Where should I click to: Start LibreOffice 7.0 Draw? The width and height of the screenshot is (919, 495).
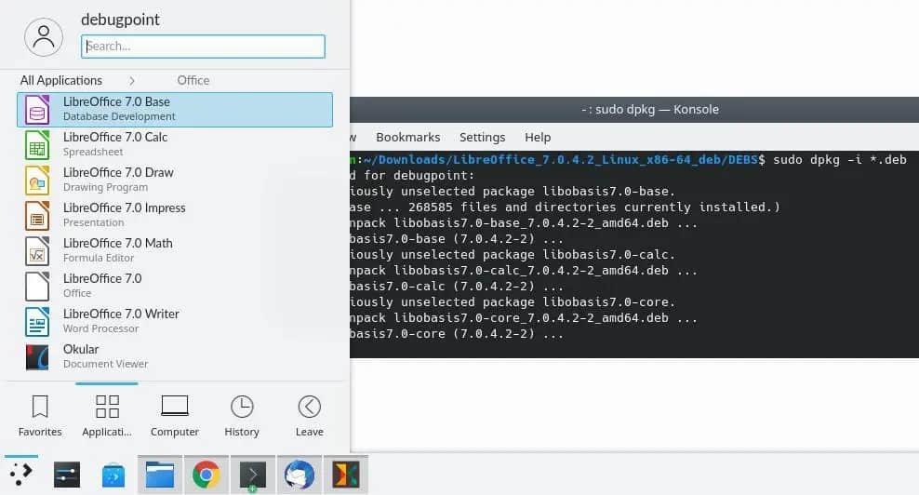[174, 180]
